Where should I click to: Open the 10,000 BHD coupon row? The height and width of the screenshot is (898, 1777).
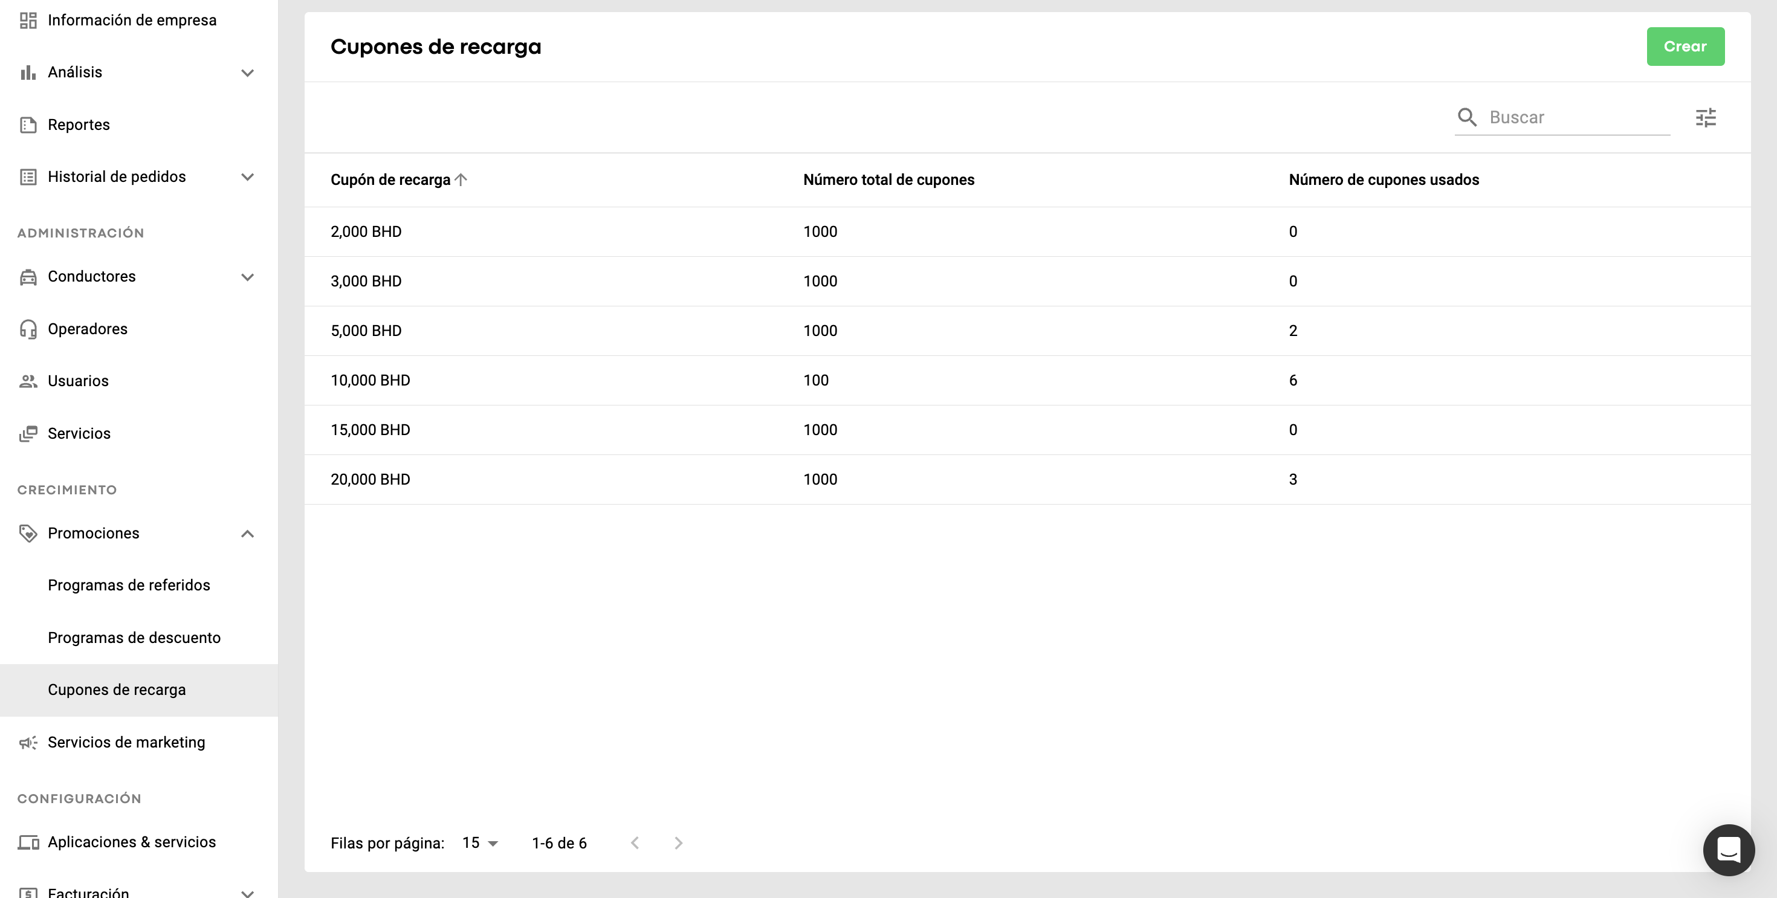click(x=371, y=380)
